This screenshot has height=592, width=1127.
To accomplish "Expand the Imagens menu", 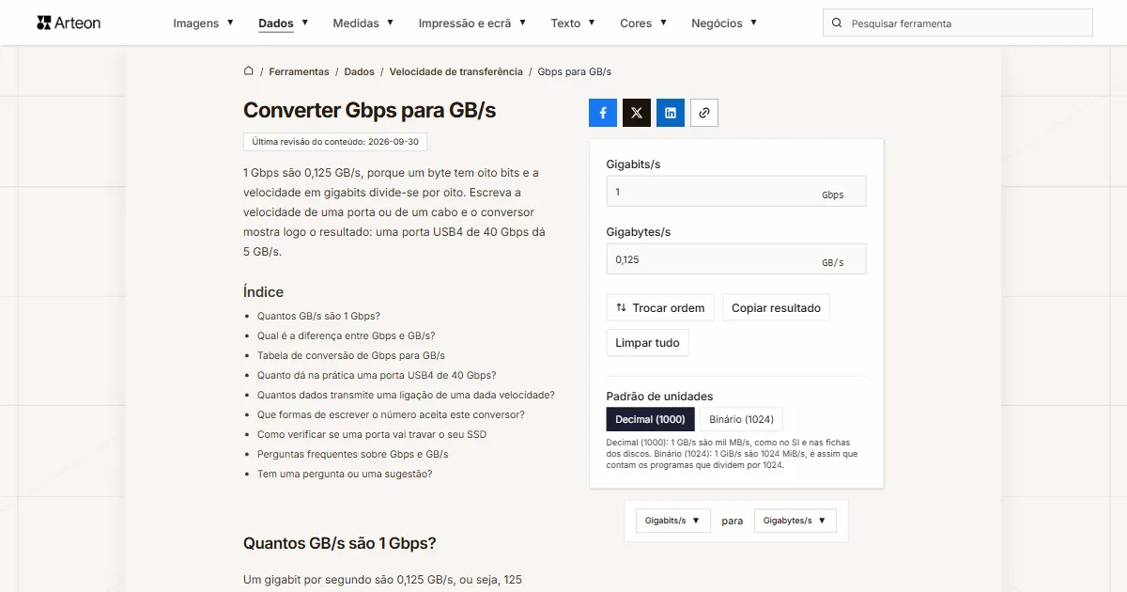I will (204, 23).
